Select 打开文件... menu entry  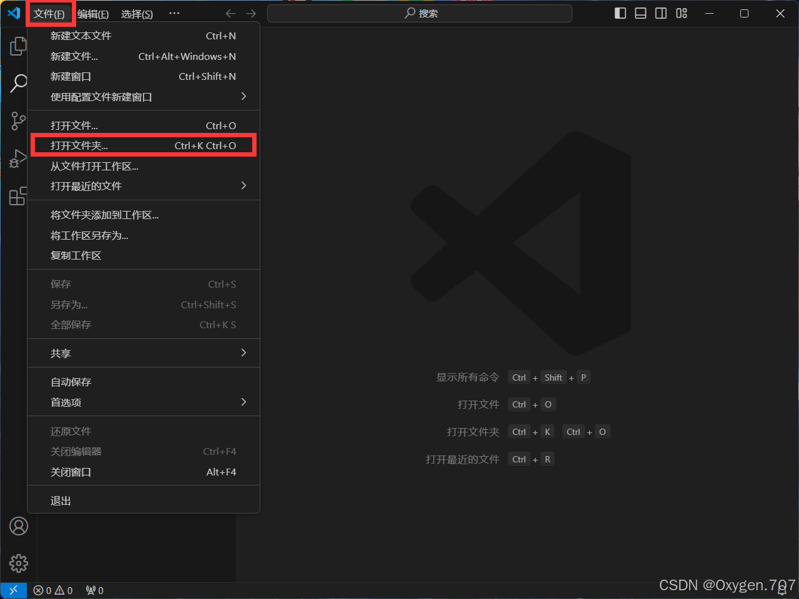(144, 126)
